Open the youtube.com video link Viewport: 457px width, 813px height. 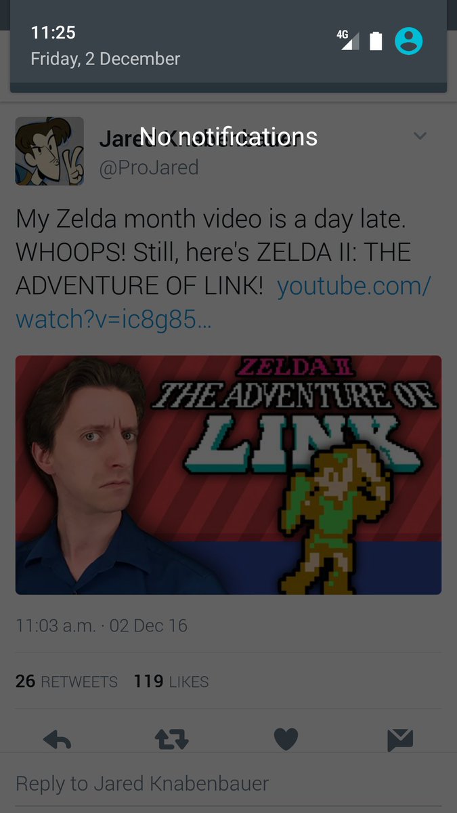click(223, 302)
